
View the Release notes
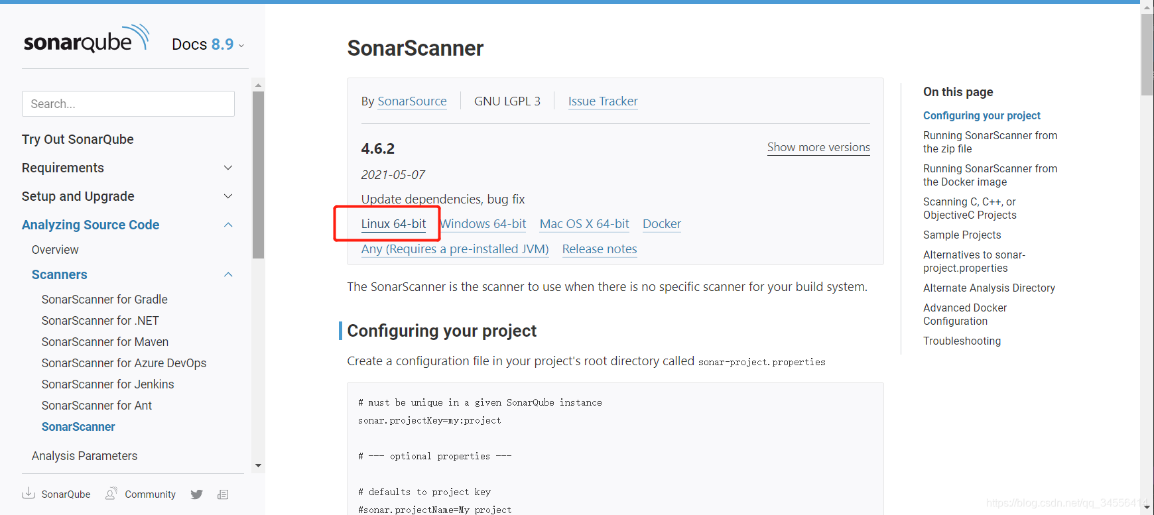599,249
